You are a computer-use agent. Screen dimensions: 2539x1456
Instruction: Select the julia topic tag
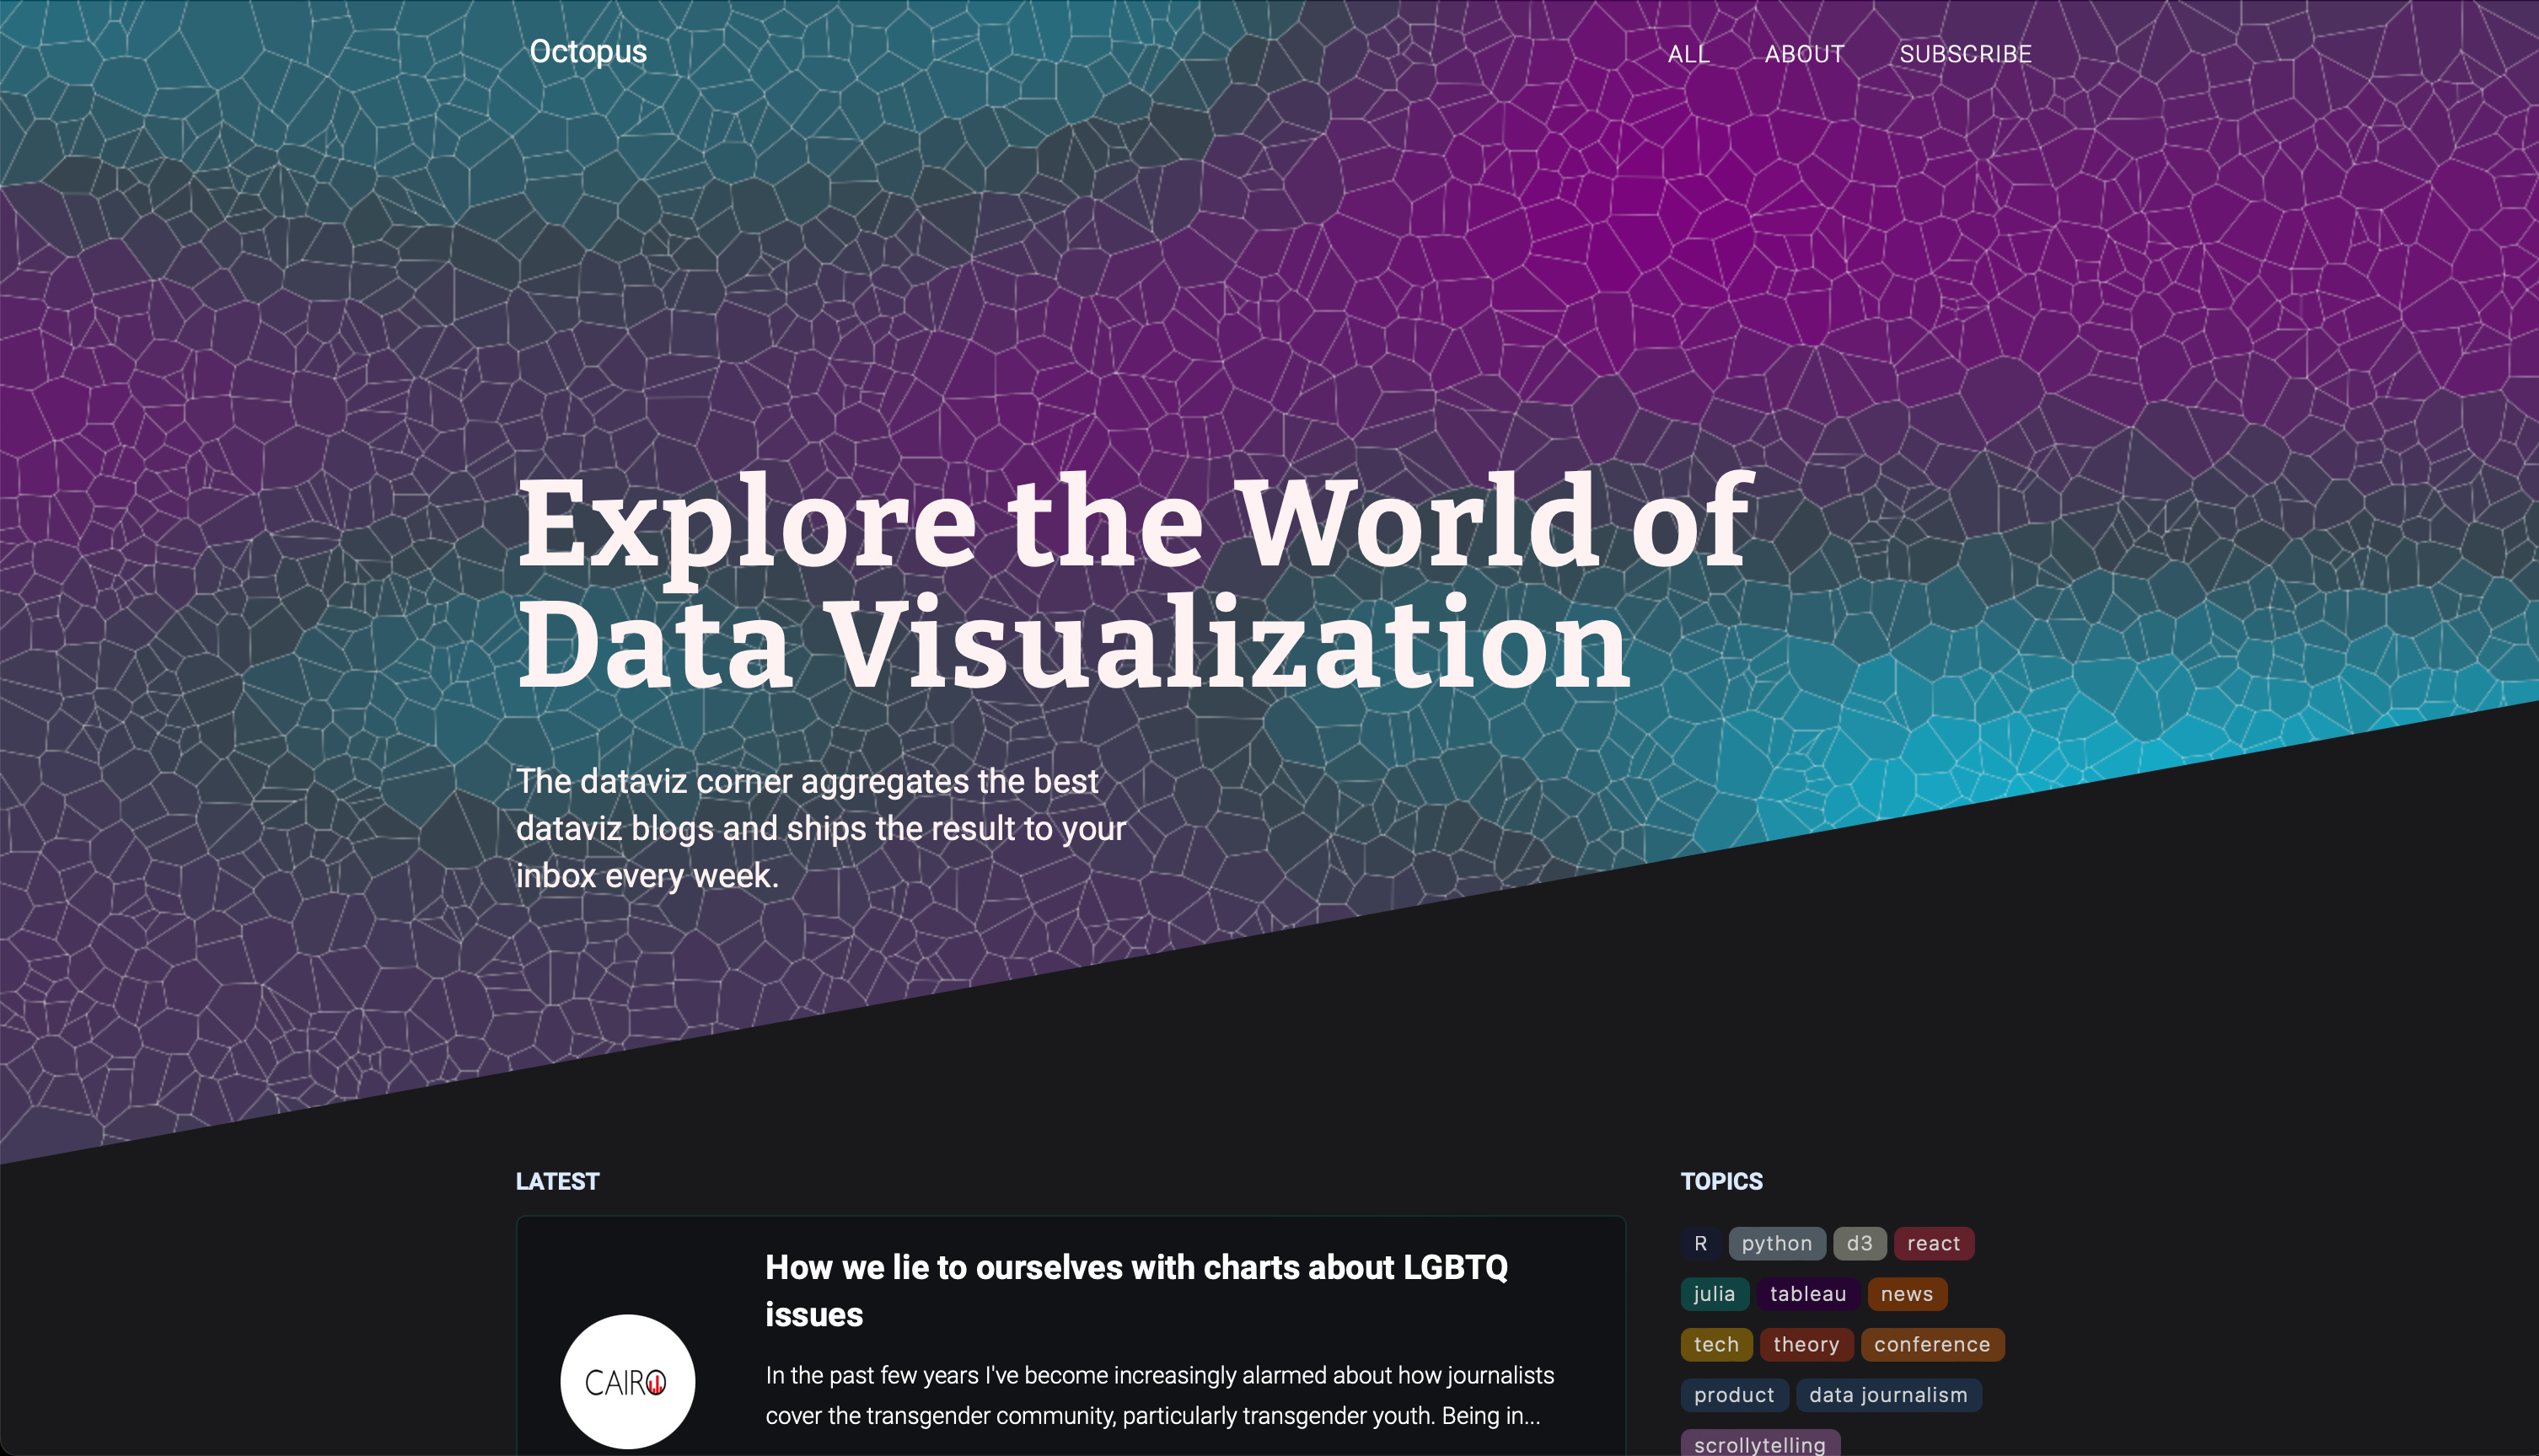(x=1715, y=1294)
